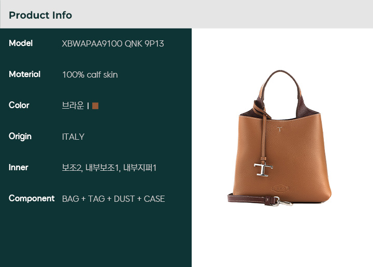This screenshot has height=267, width=373.
Task: Click the Origin label
Action: pos(20,137)
